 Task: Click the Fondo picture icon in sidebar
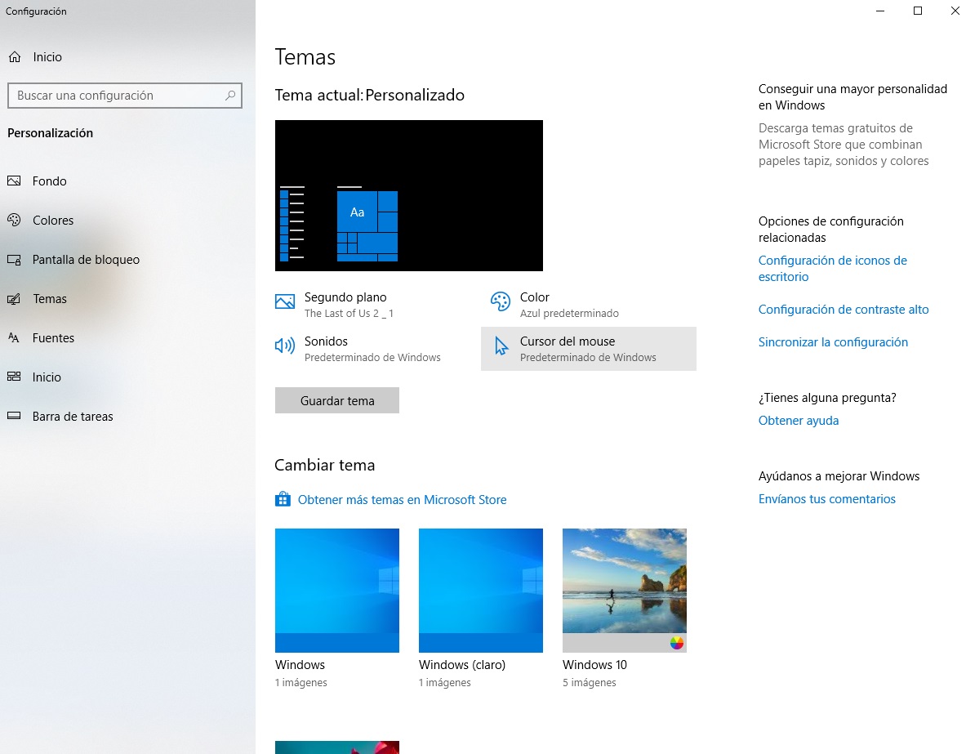14,181
